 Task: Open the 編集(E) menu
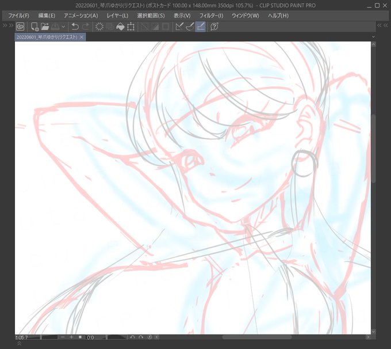pyautogui.click(x=47, y=16)
